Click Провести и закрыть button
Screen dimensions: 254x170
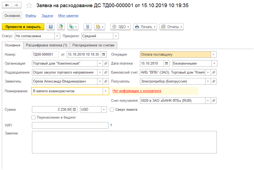point(23,27)
